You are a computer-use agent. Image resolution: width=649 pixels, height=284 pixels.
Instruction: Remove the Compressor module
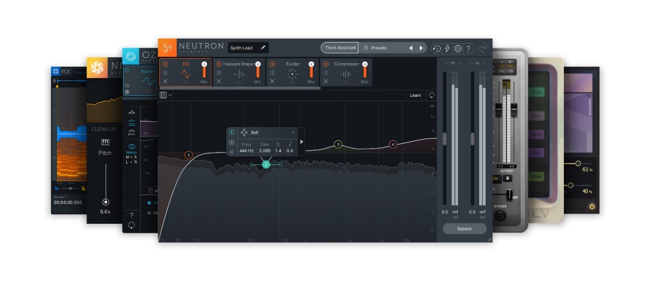pyautogui.click(x=326, y=81)
